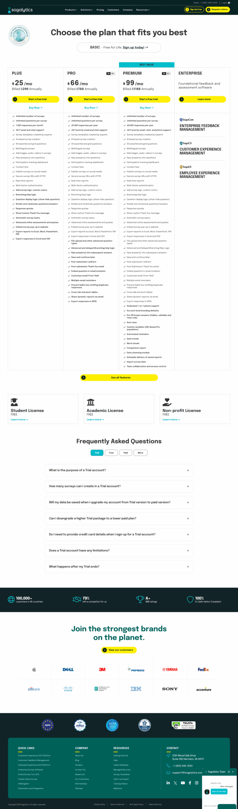Click the Sogolytics logo in header
Image resolution: width=238 pixels, height=809 pixels.
20,10
